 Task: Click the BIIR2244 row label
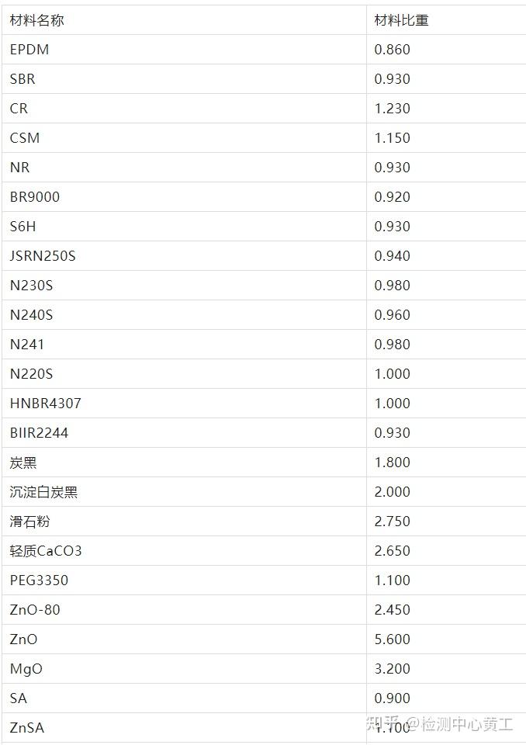click(x=39, y=433)
